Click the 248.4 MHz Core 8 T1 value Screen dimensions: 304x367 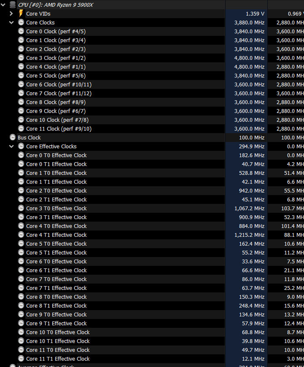click(252, 305)
